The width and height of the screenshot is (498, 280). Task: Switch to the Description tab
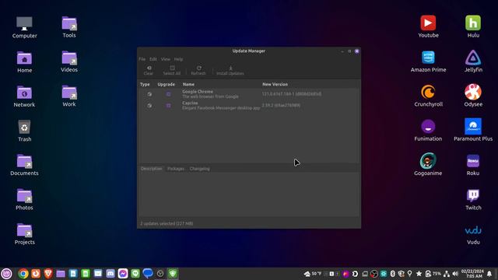152,169
